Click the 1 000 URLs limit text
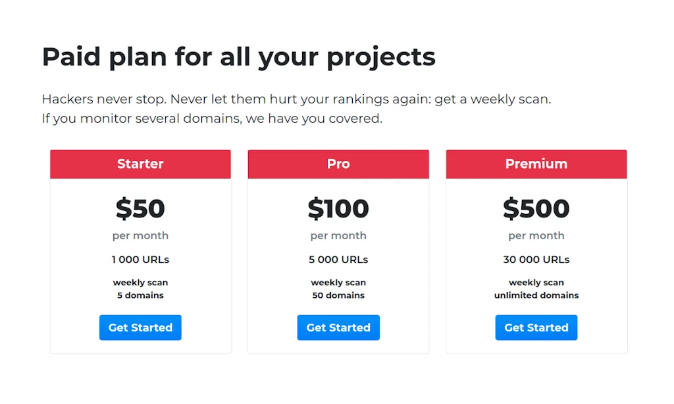Image resolution: width=674 pixels, height=404 pixels. pyautogui.click(x=140, y=260)
